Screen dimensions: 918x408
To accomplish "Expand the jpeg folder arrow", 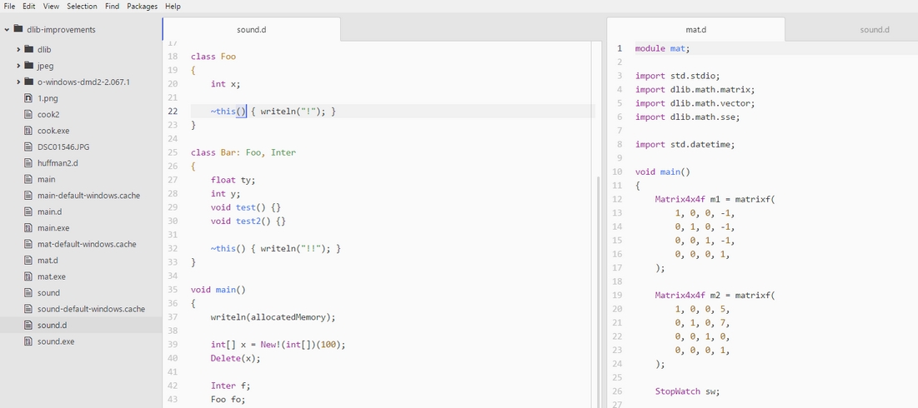I will [18, 66].
